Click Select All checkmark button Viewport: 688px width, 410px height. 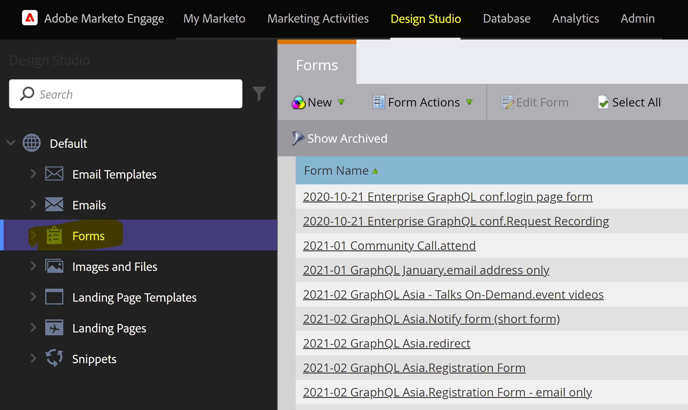click(x=630, y=103)
